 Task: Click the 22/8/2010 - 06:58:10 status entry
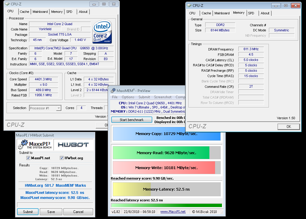[x=139, y=212]
